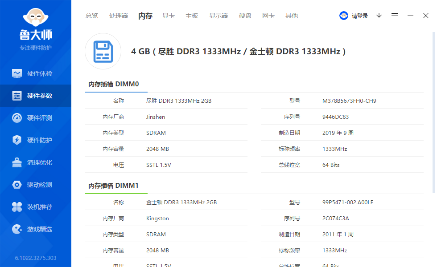Open 硬件评测 benchmark section
Image resolution: width=437 pixels, height=267 pixels.
point(36,118)
